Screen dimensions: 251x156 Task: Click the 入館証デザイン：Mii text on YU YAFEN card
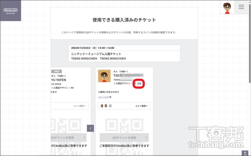pyautogui.click(x=62, y=88)
